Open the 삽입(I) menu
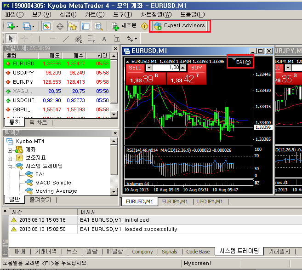The image size is (302, 270). (68, 14)
